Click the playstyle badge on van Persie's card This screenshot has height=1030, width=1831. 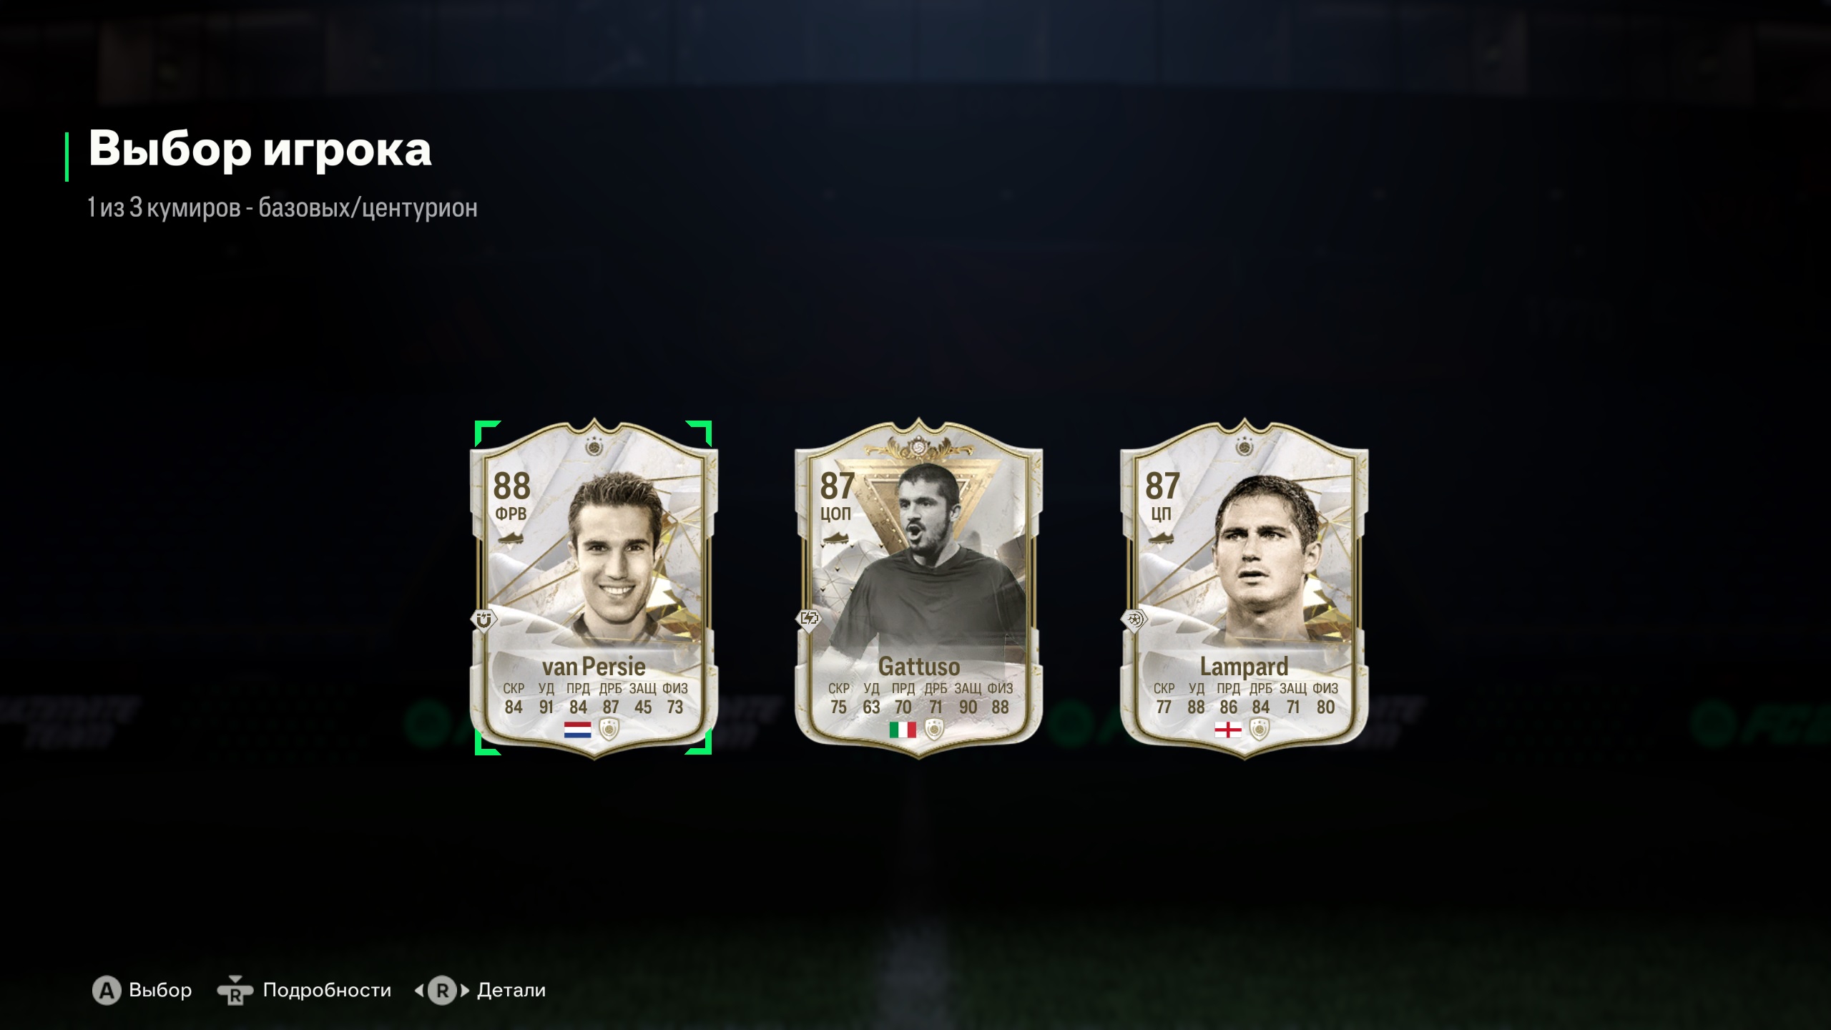(x=483, y=619)
